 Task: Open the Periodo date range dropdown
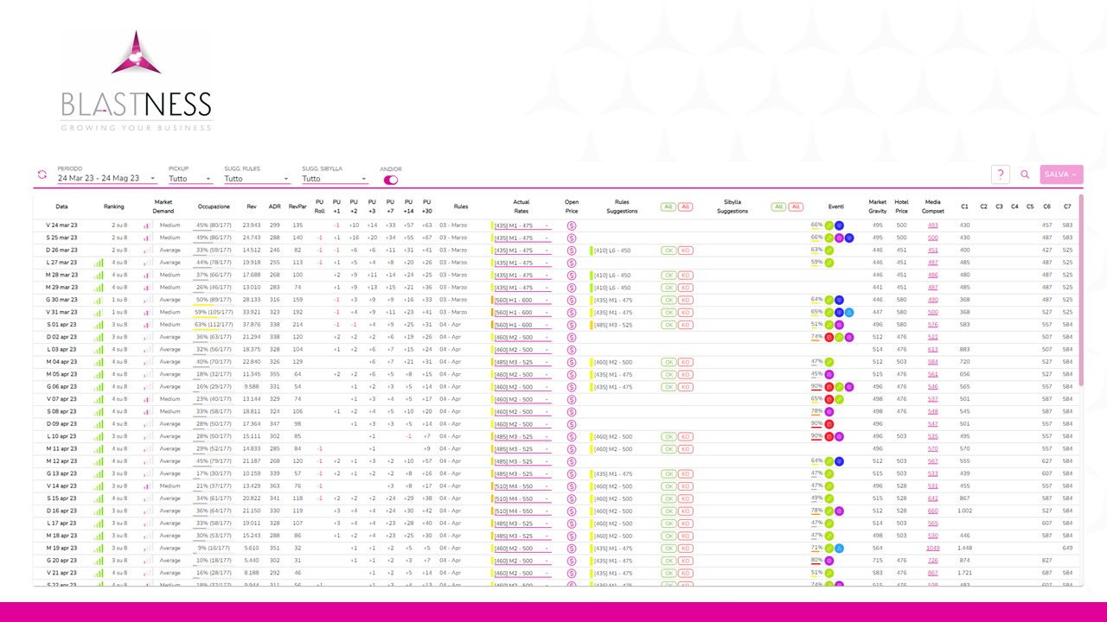(x=106, y=179)
